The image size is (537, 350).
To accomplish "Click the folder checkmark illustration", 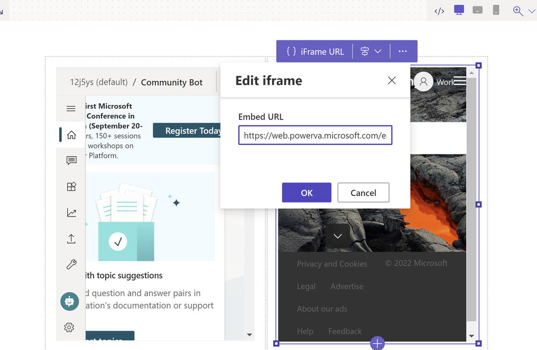I will (x=126, y=222).
